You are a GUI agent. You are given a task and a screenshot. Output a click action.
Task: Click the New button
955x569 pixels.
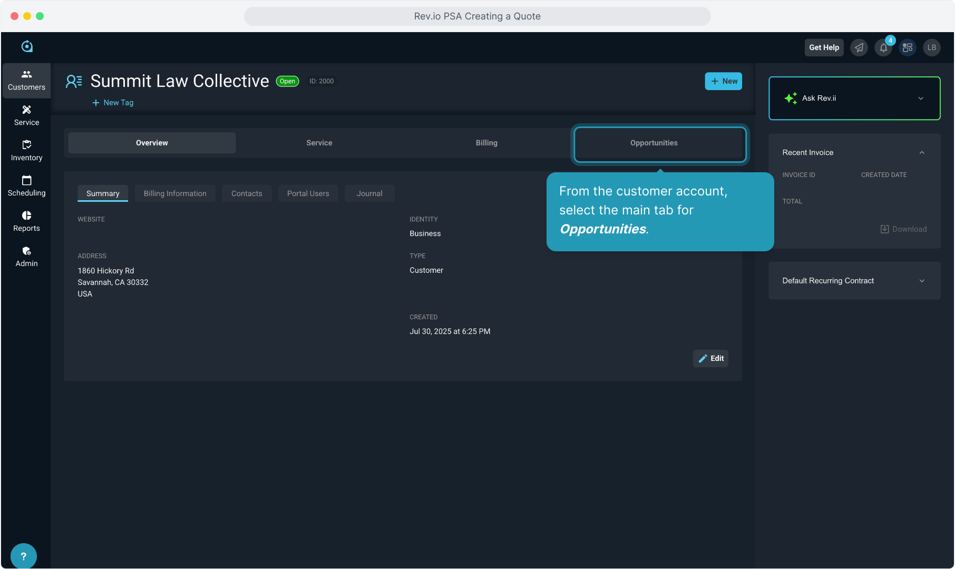tap(723, 81)
